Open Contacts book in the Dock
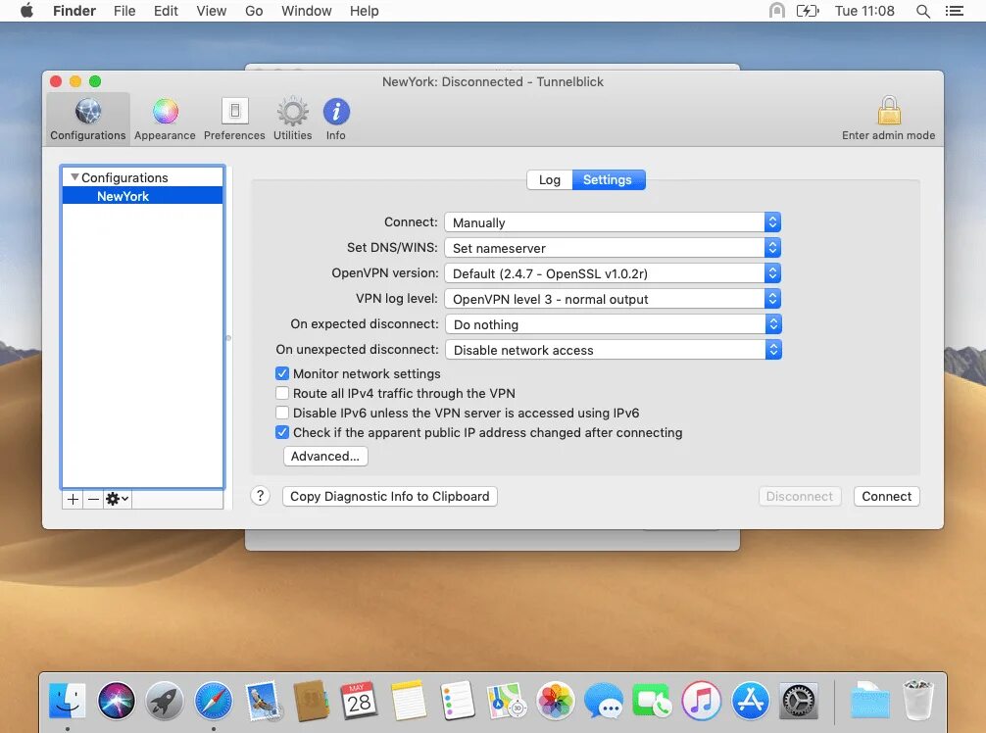Viewport: 986px width, 733px height. 312,701
